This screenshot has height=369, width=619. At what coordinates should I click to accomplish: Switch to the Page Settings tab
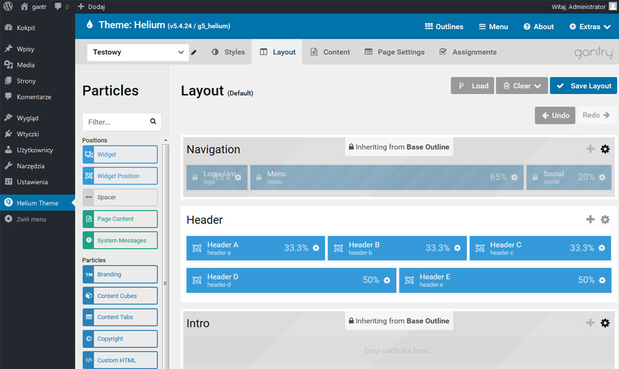tap(395, 52)
